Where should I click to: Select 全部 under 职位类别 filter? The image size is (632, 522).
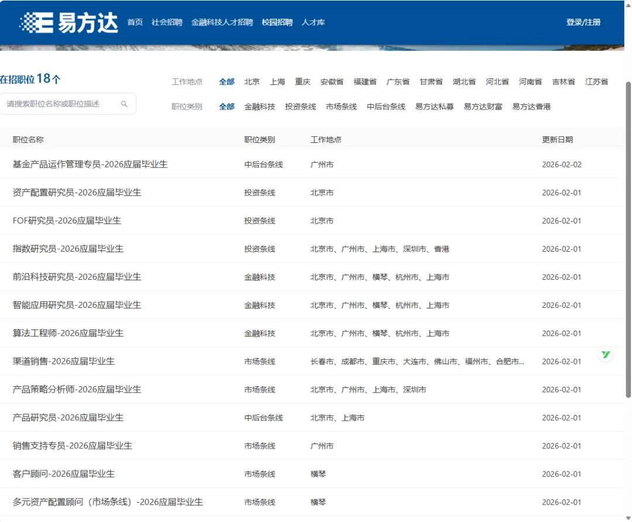[x=226, y=107]
